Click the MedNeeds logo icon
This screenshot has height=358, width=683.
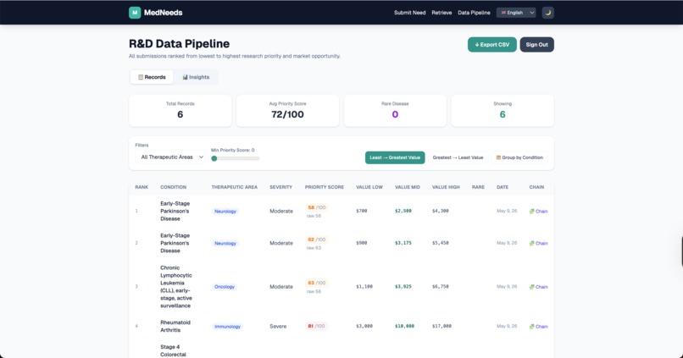click(135, 13)
